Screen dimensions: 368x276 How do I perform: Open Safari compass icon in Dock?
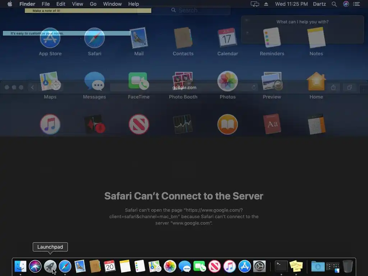(65, 266)
